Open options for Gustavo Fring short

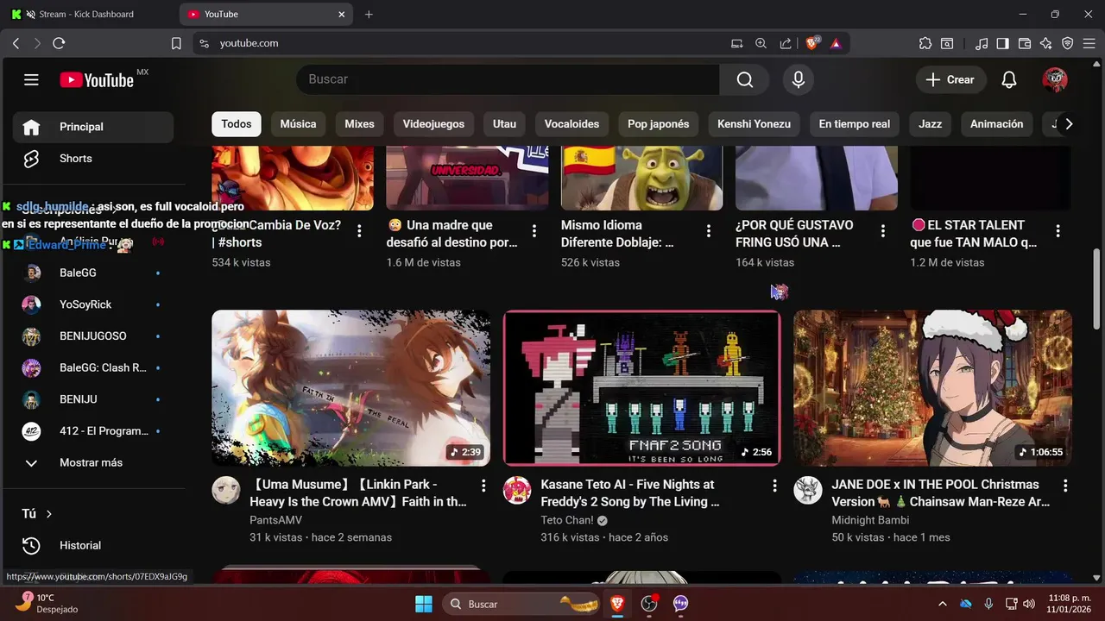(x=883, y=231)
